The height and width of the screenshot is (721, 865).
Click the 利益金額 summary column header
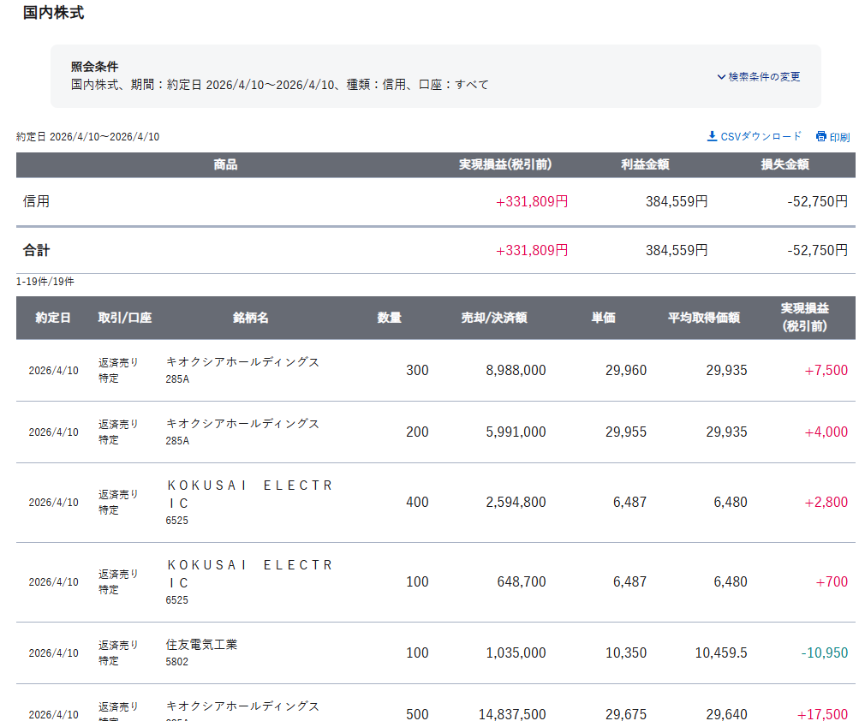[645, 164]
